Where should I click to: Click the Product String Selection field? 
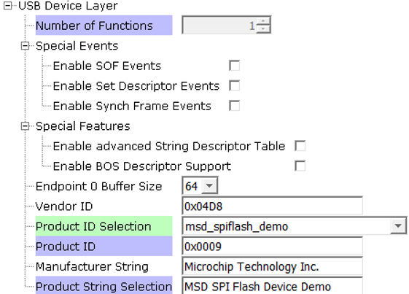tap(272, 286)
